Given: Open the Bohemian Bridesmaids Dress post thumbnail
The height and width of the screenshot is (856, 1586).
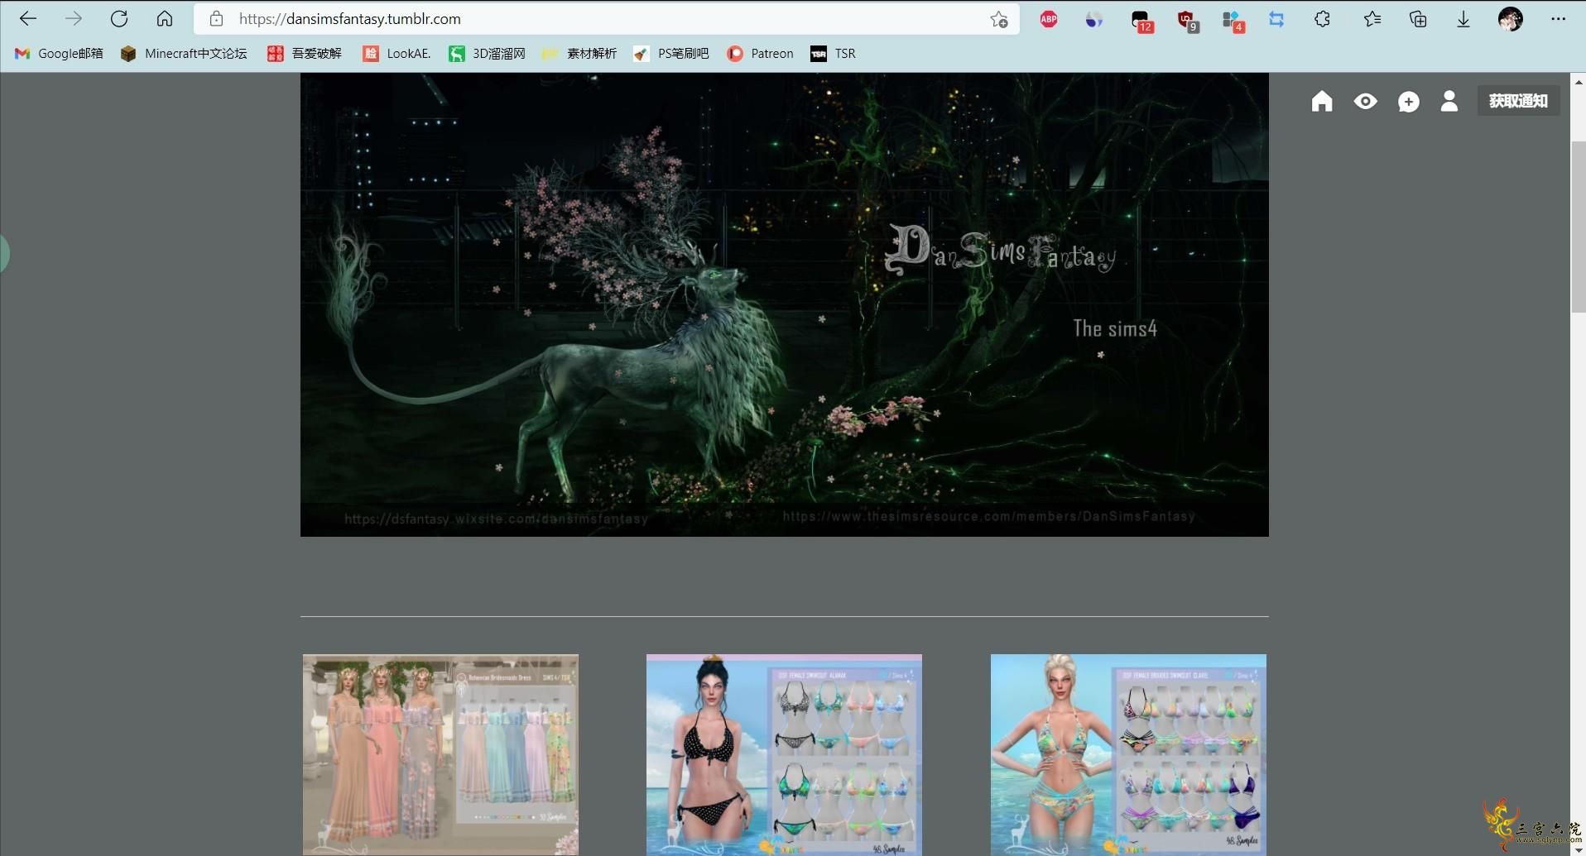Looking at the screenshot, I should 440,754.
